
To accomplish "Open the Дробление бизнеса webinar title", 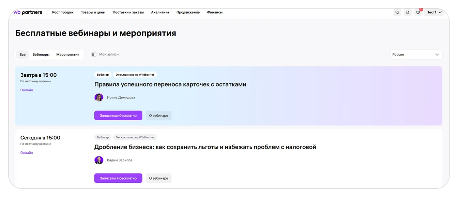I will click(205, 147).
